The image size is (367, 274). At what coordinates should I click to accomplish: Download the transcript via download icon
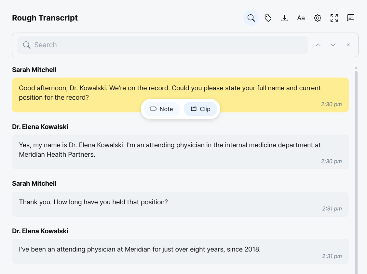tap(284, 18)
